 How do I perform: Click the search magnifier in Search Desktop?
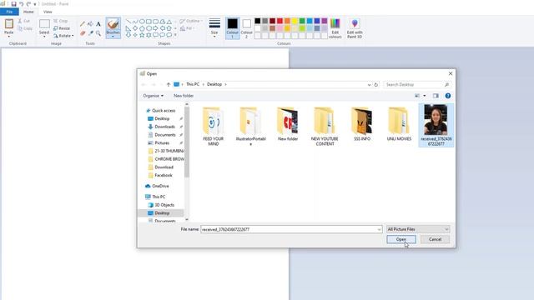click(446, 84)
